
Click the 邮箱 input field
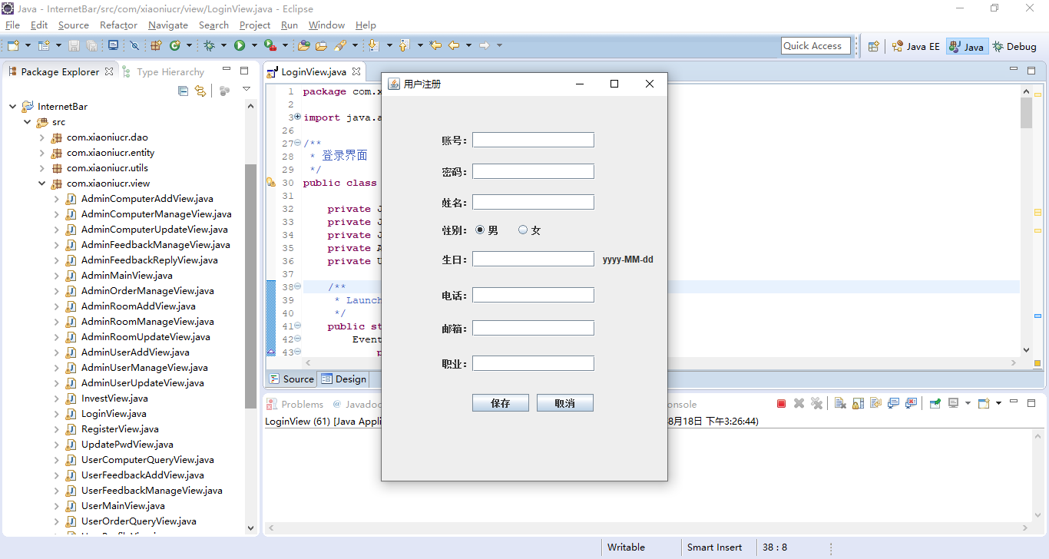click(533, 328)
